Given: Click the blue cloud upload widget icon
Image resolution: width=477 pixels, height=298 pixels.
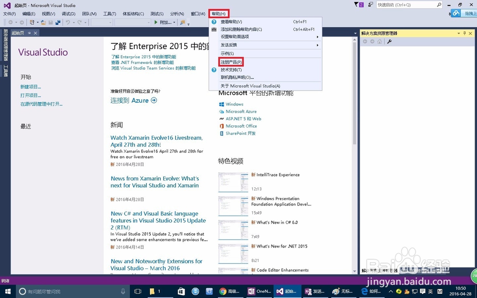Looking at the screenshot, I should click(x=456, y=13).
